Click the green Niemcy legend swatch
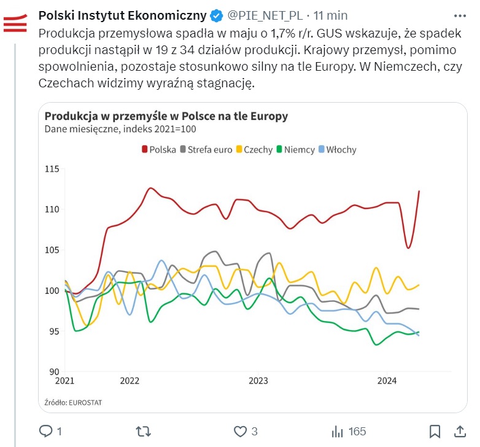This screenshot has height=447, width=480. pyautogui.click(x=280, y=149)
